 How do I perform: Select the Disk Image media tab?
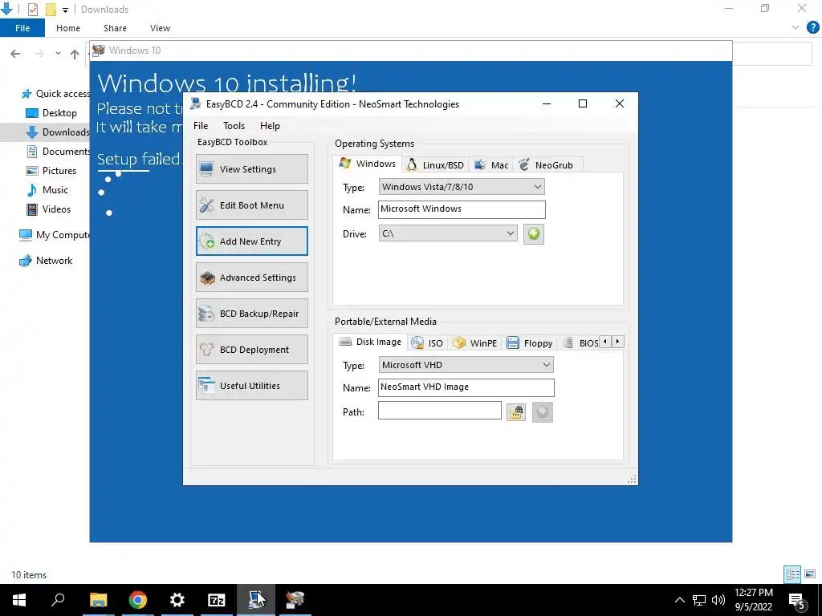370,342
